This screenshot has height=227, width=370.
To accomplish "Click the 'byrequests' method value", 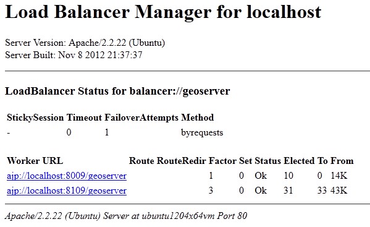I will (x=202, y=132).
